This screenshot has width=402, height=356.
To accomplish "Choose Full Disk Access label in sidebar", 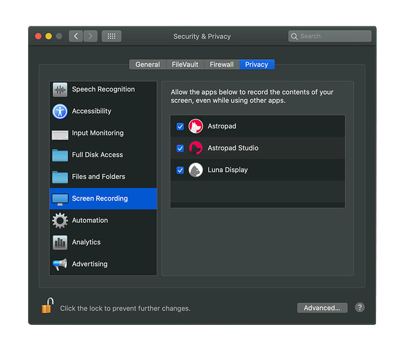I will 97,155.
